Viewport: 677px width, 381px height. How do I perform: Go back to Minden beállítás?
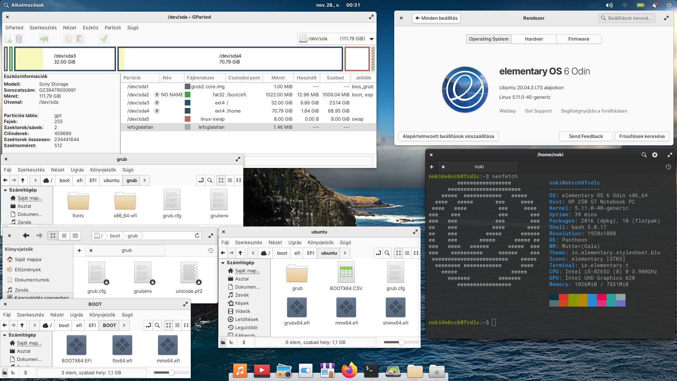pos(436,18)
